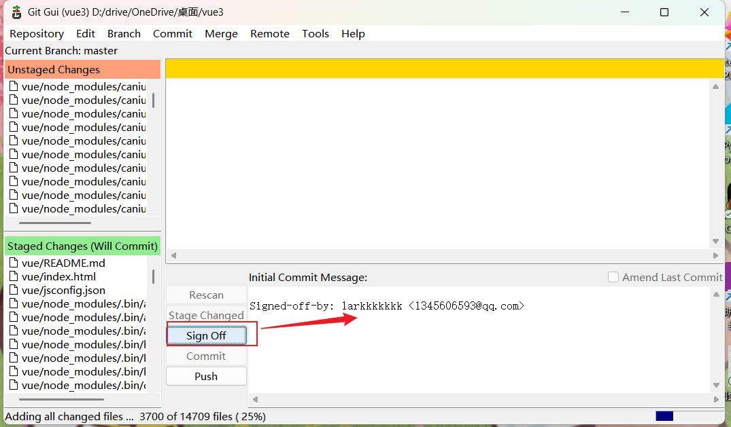Click the file icon beside vue/README.md
The height and width of the screenshot is (427, 731).
coord(14,263)
